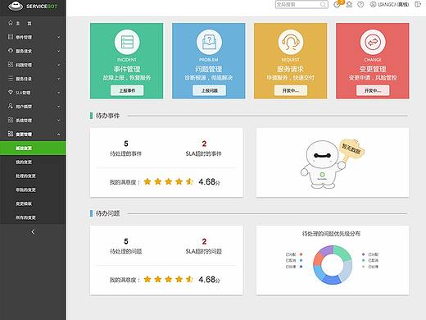
Task: Open the LIANGCJ user name menu
Action: (393, 4)
